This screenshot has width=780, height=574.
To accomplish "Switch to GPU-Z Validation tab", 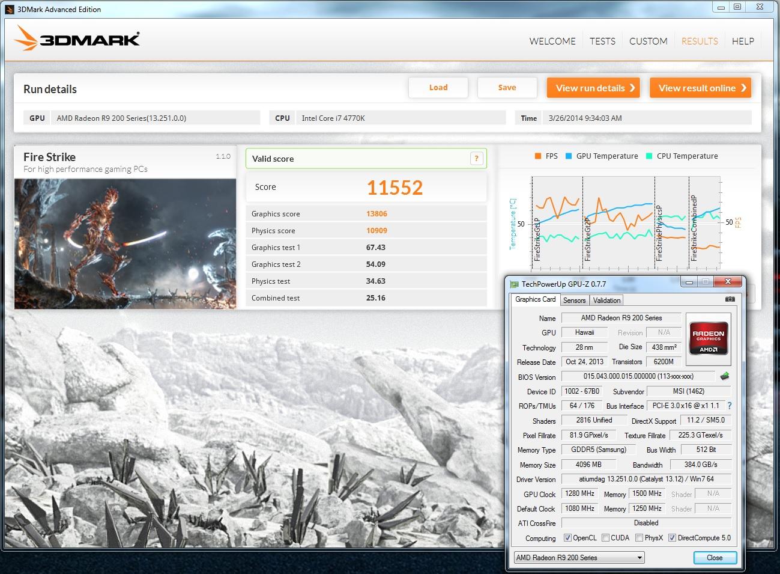I will click(606, 301).
